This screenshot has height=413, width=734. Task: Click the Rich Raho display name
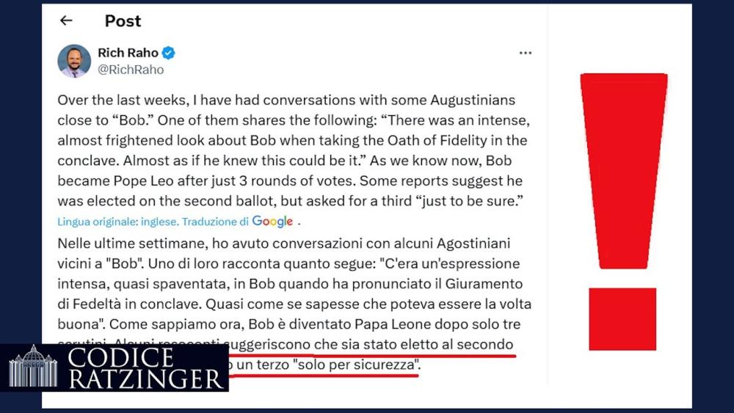tap(128, 53)
